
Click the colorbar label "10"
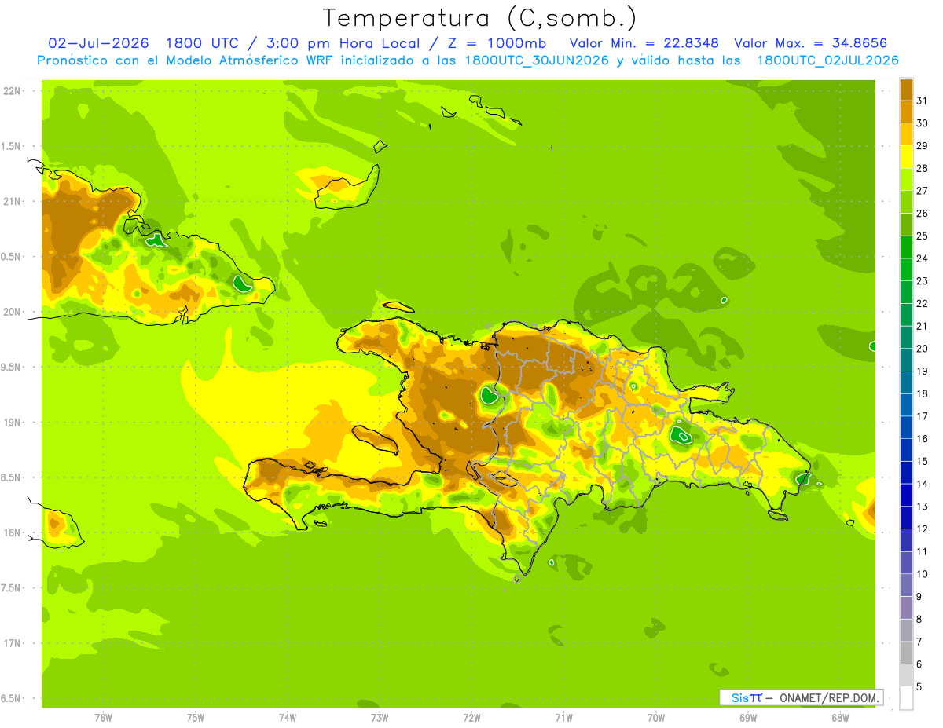pyautogui.click(x=922, y=574)
